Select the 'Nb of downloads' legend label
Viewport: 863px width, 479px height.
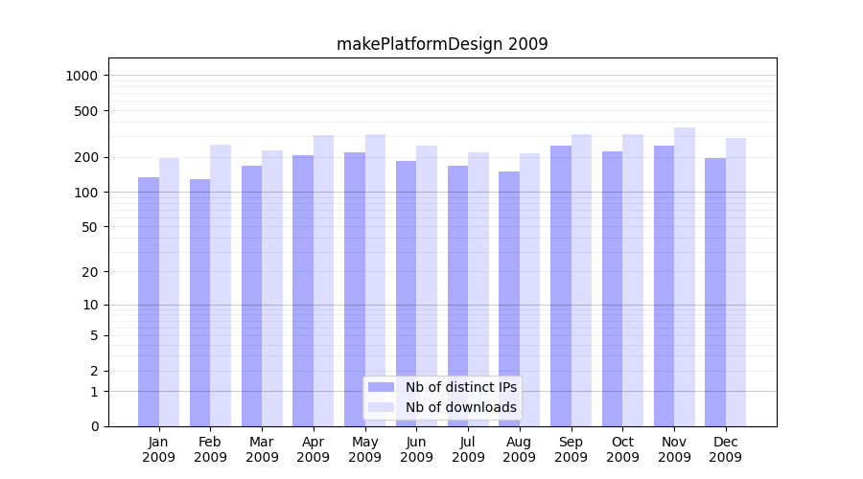(460, 407)
